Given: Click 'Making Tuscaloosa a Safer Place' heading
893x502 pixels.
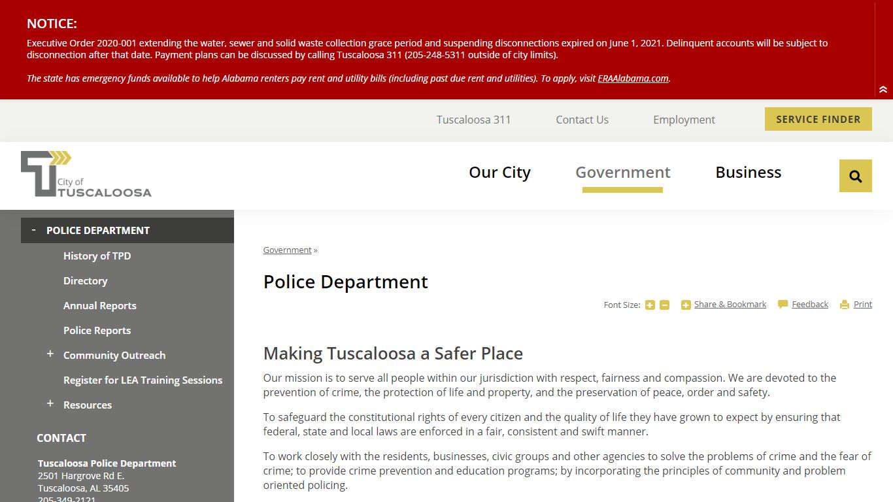Looking at the screenshot, I should [393, 354].
